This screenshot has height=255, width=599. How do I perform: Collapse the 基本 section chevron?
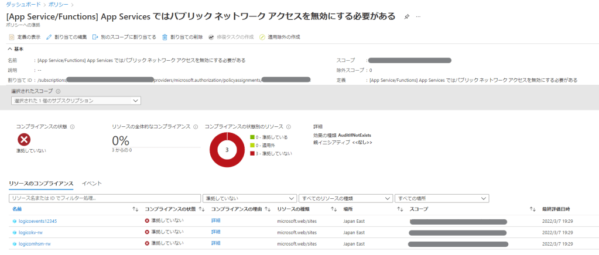pyautogui.click(x=10, y=49)
